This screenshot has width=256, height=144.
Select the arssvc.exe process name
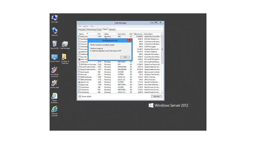pos(84,36)
